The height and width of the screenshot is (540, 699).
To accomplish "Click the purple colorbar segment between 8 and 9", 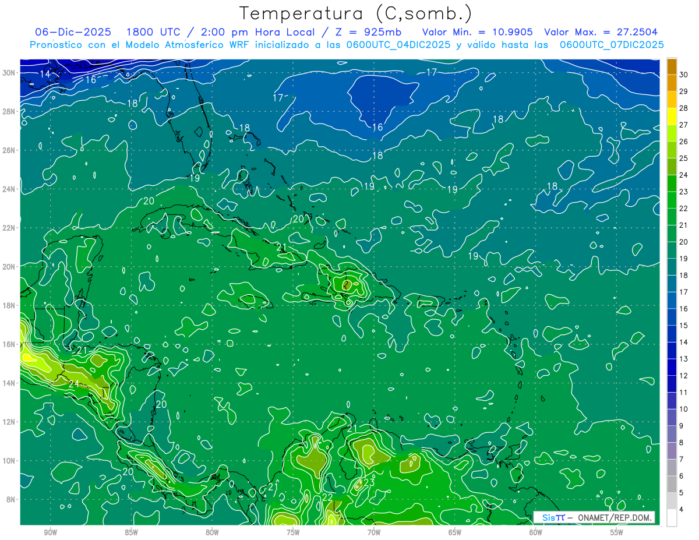I will pos(672,434).
